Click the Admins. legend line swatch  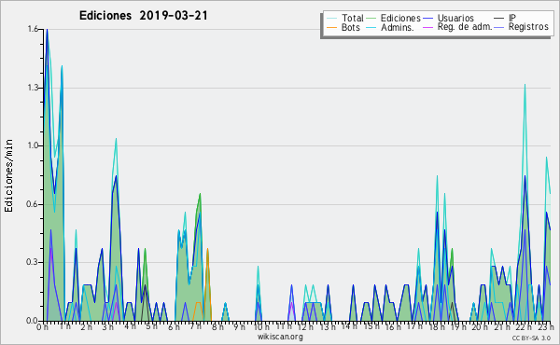(x=371, y=27)
